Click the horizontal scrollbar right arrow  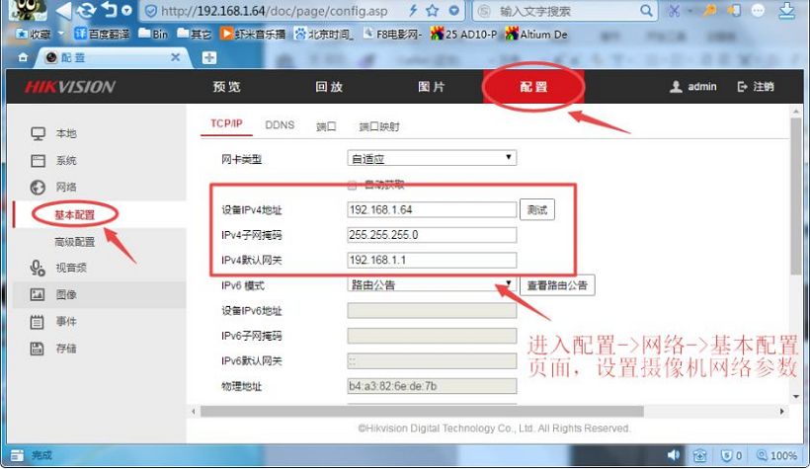tap(782, 411)
